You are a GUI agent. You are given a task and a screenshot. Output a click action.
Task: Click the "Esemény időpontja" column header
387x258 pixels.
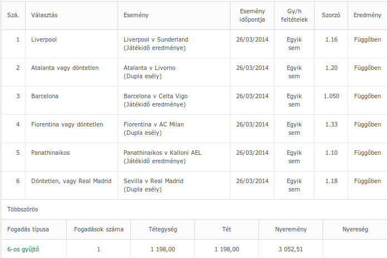[252, 15]
